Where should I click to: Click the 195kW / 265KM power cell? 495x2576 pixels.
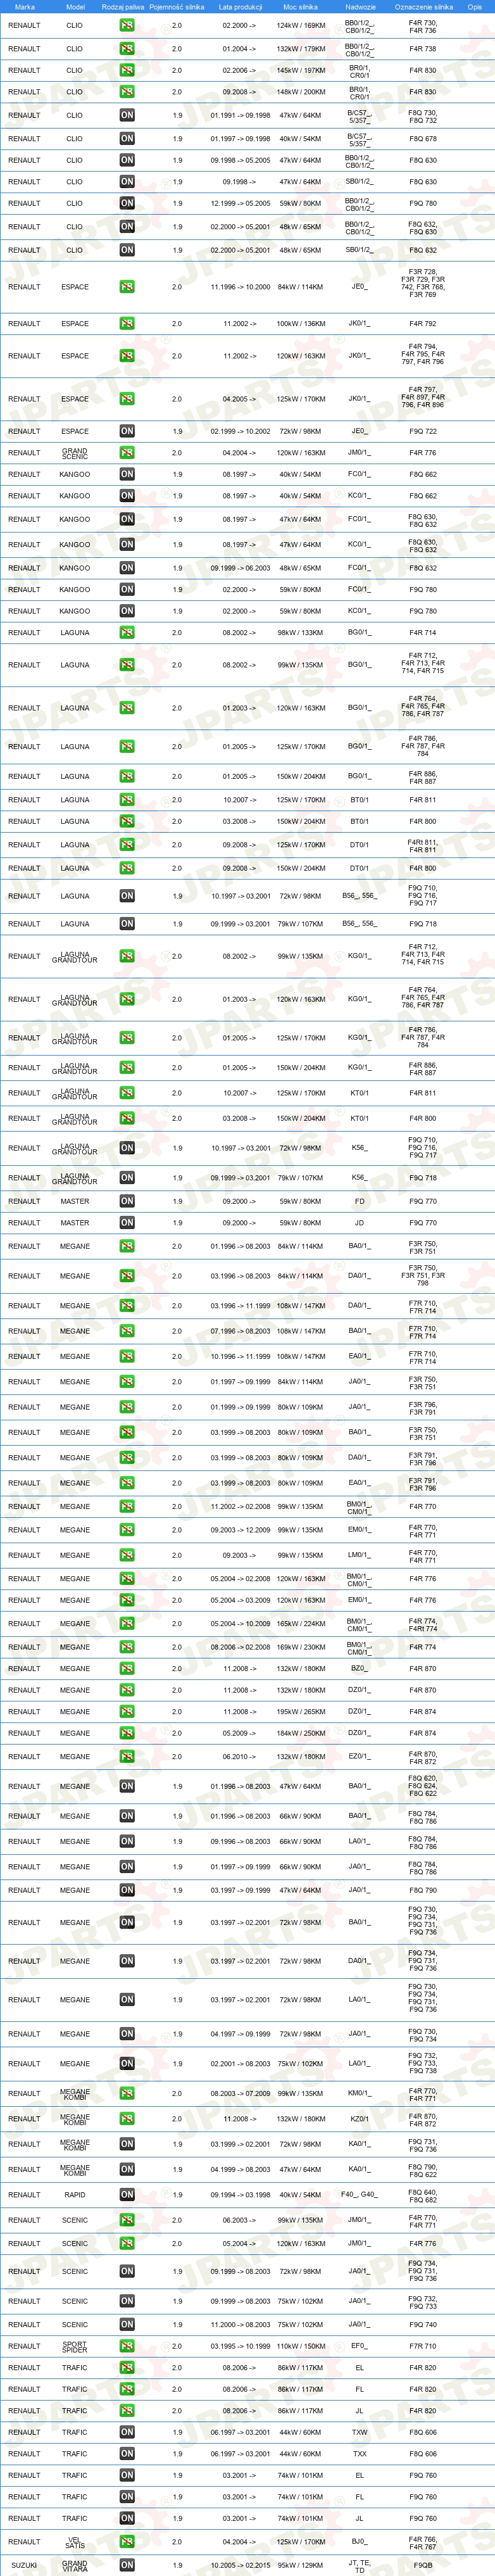tap(300, 1711)
